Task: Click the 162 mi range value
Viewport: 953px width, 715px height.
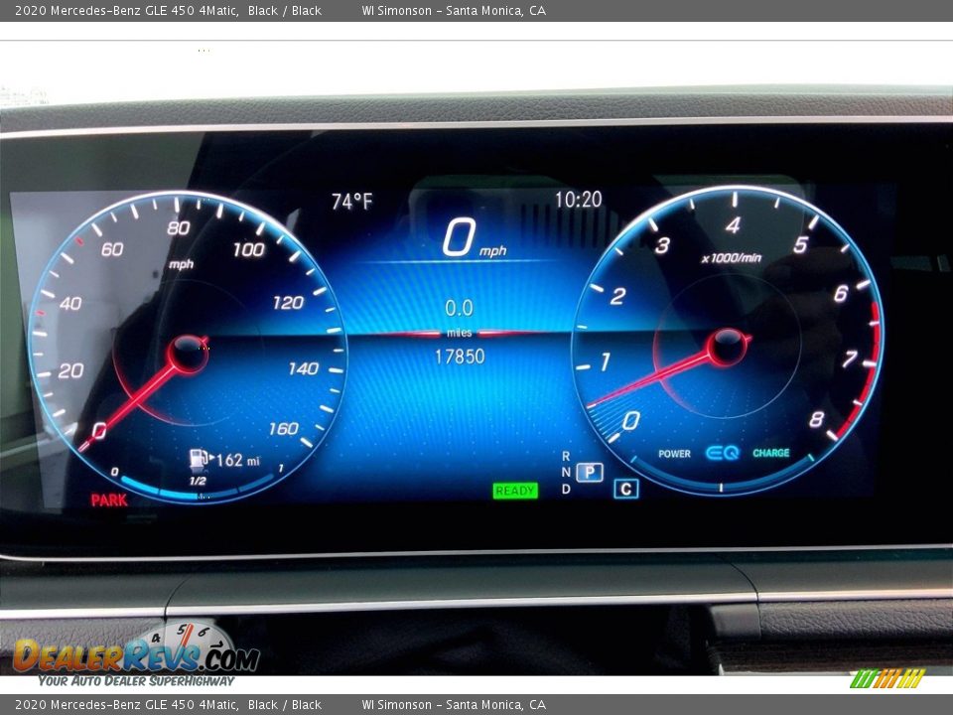Action: pyautogui.click(x=237, y=460)
